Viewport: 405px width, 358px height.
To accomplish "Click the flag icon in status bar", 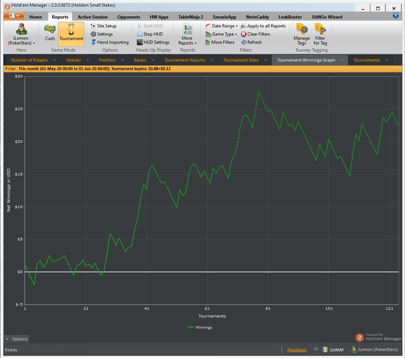I will (x=316, y=349).
